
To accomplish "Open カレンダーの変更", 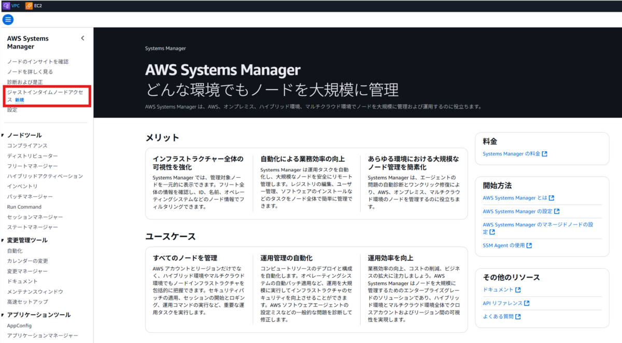I will [27, 261].
